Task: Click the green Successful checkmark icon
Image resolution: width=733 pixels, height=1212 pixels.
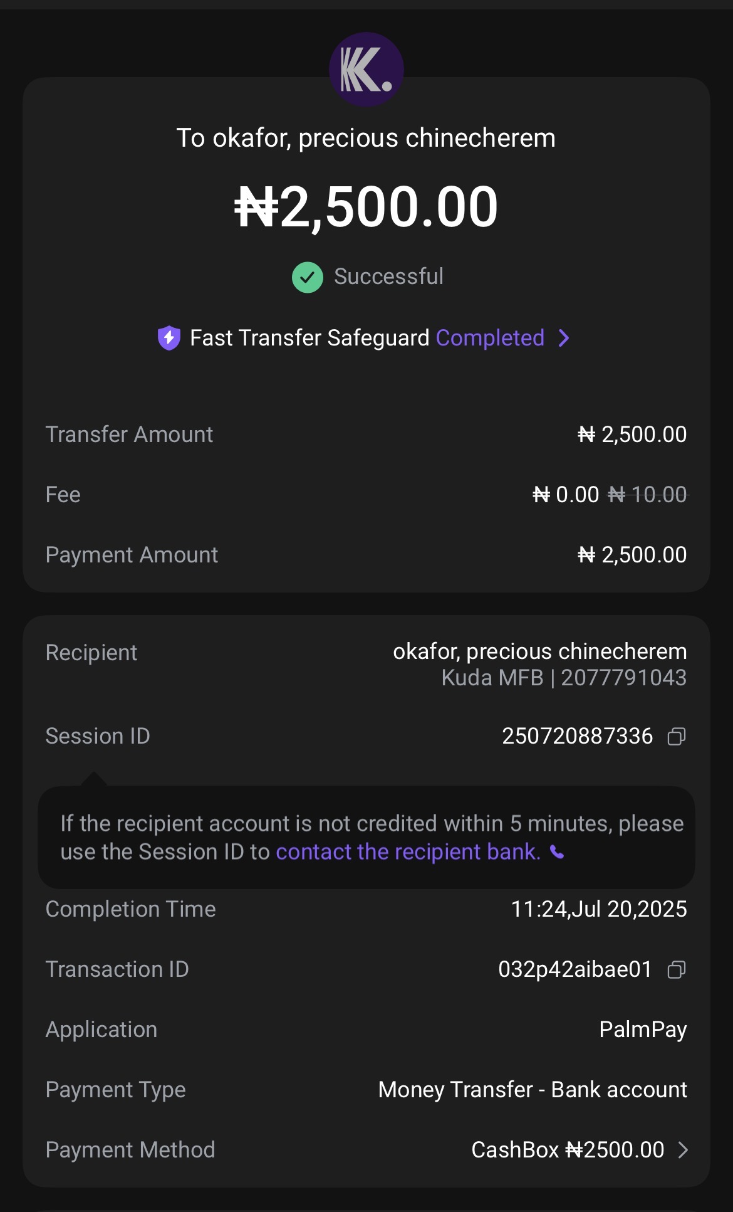Action: 307,277
